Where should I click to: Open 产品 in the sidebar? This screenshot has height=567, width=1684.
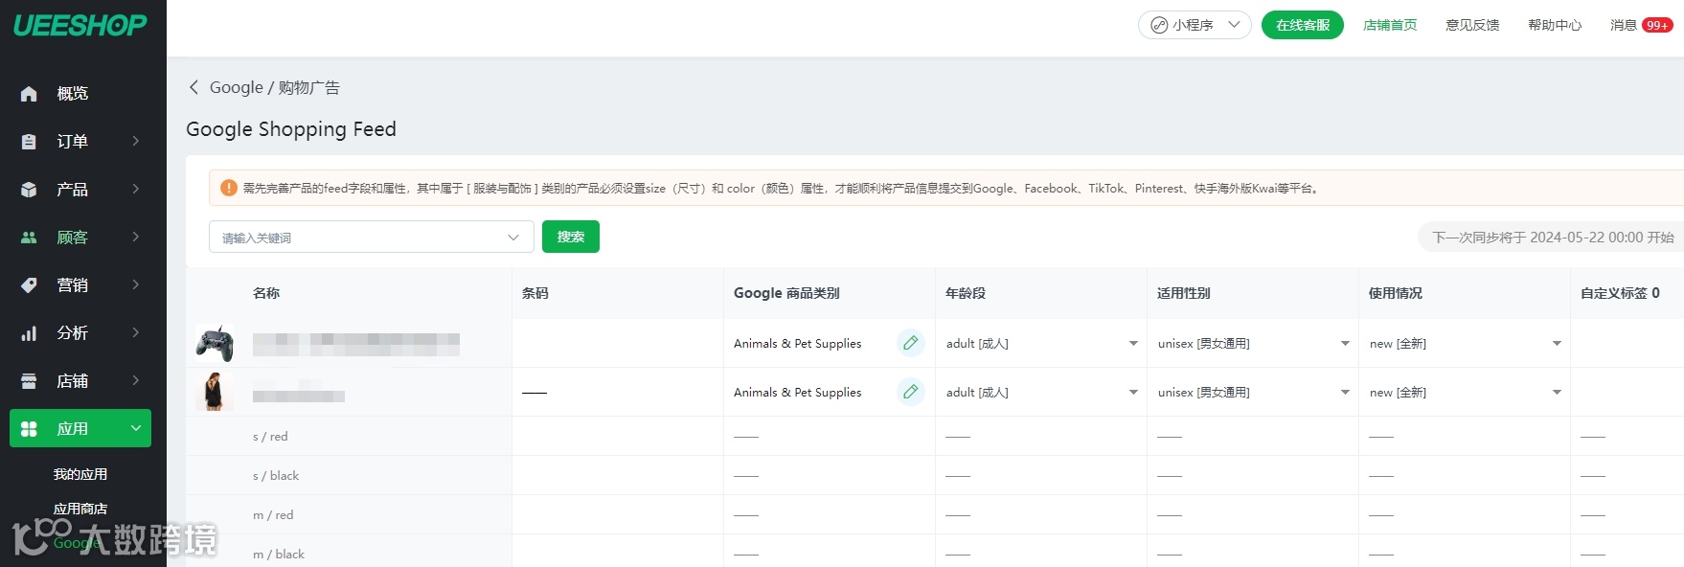pos(73,190)
